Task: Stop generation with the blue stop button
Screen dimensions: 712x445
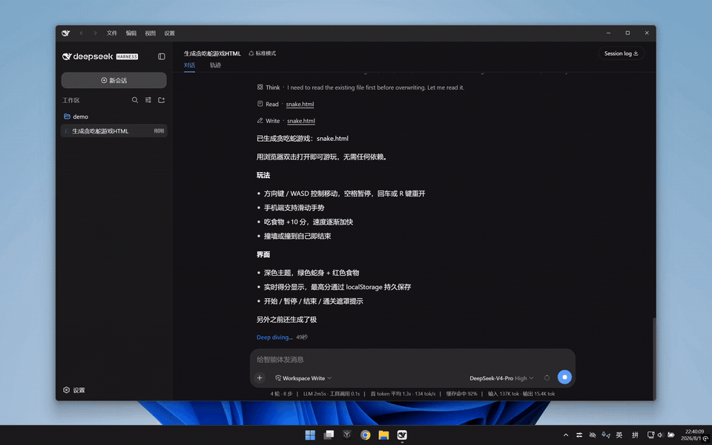Action: tap(564, 377)
